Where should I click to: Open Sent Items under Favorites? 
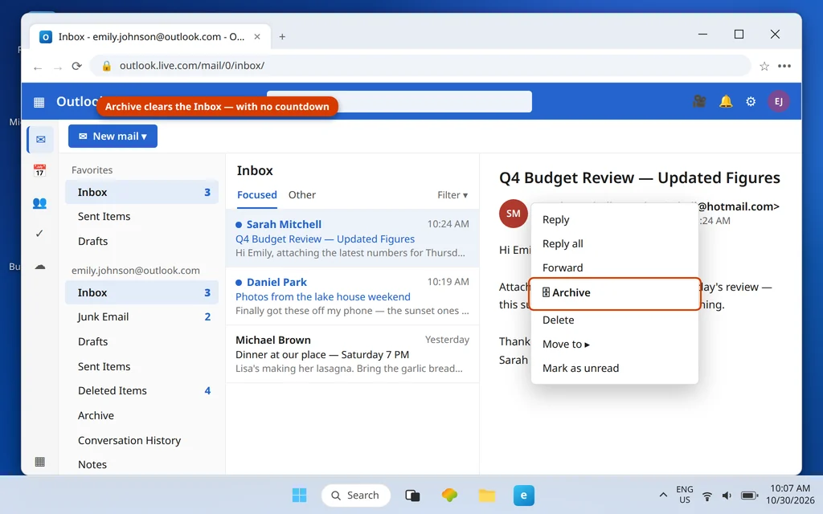(x=141, y=217)
